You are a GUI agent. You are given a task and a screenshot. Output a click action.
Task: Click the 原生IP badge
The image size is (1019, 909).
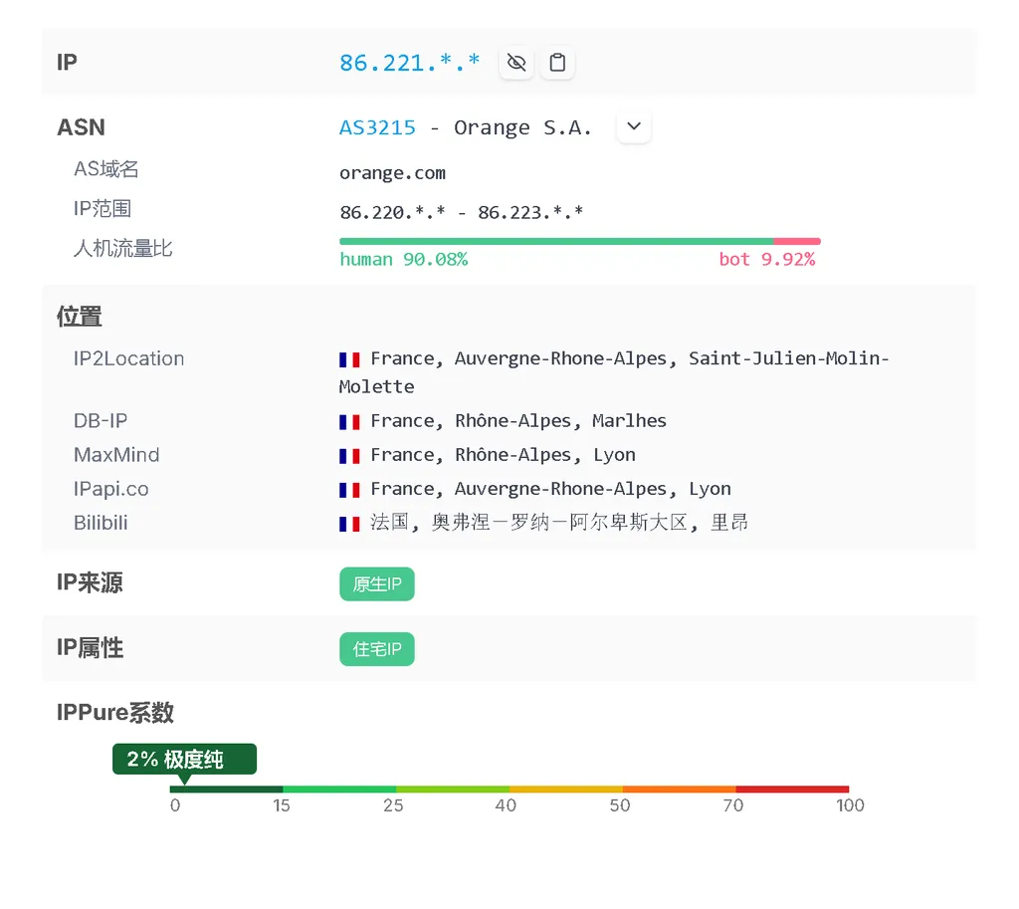(x=376, y=584)
